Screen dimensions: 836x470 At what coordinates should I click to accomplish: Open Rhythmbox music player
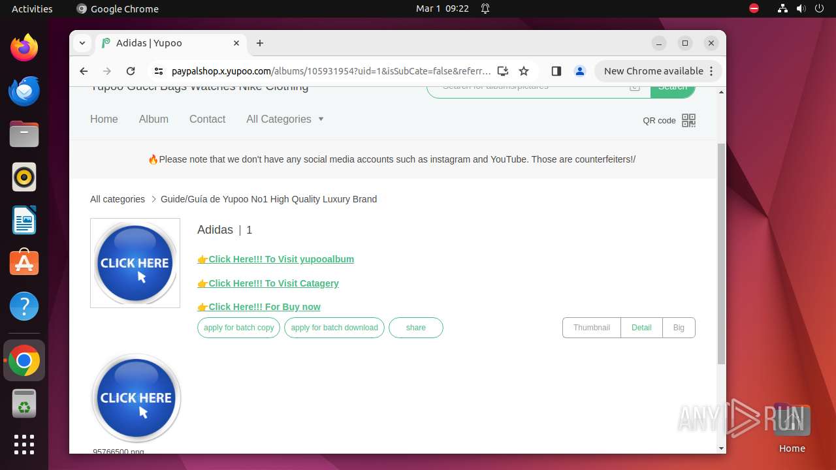click(24, 177)
